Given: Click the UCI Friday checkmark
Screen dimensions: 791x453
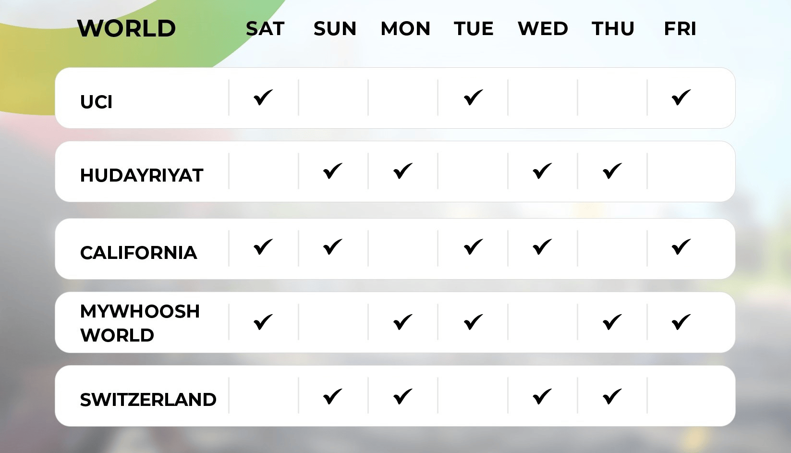Looking at the screenshot, I should coord(681,98).
